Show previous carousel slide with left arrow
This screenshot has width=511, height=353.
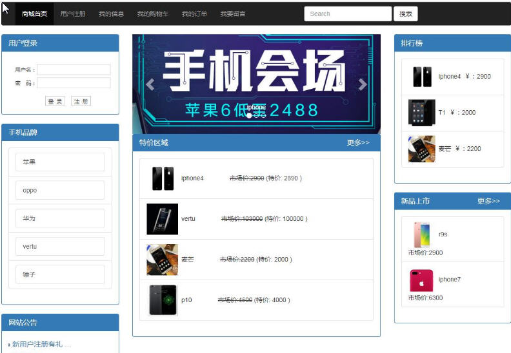(x=150, y=84)
